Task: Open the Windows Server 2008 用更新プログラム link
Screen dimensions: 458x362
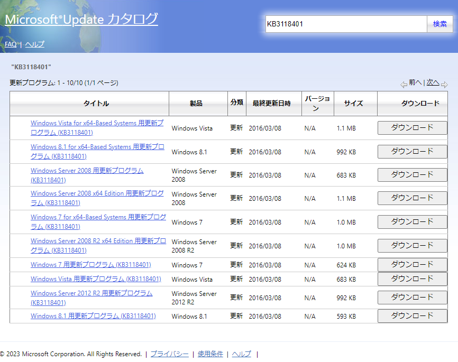Action: click(87, 175)
